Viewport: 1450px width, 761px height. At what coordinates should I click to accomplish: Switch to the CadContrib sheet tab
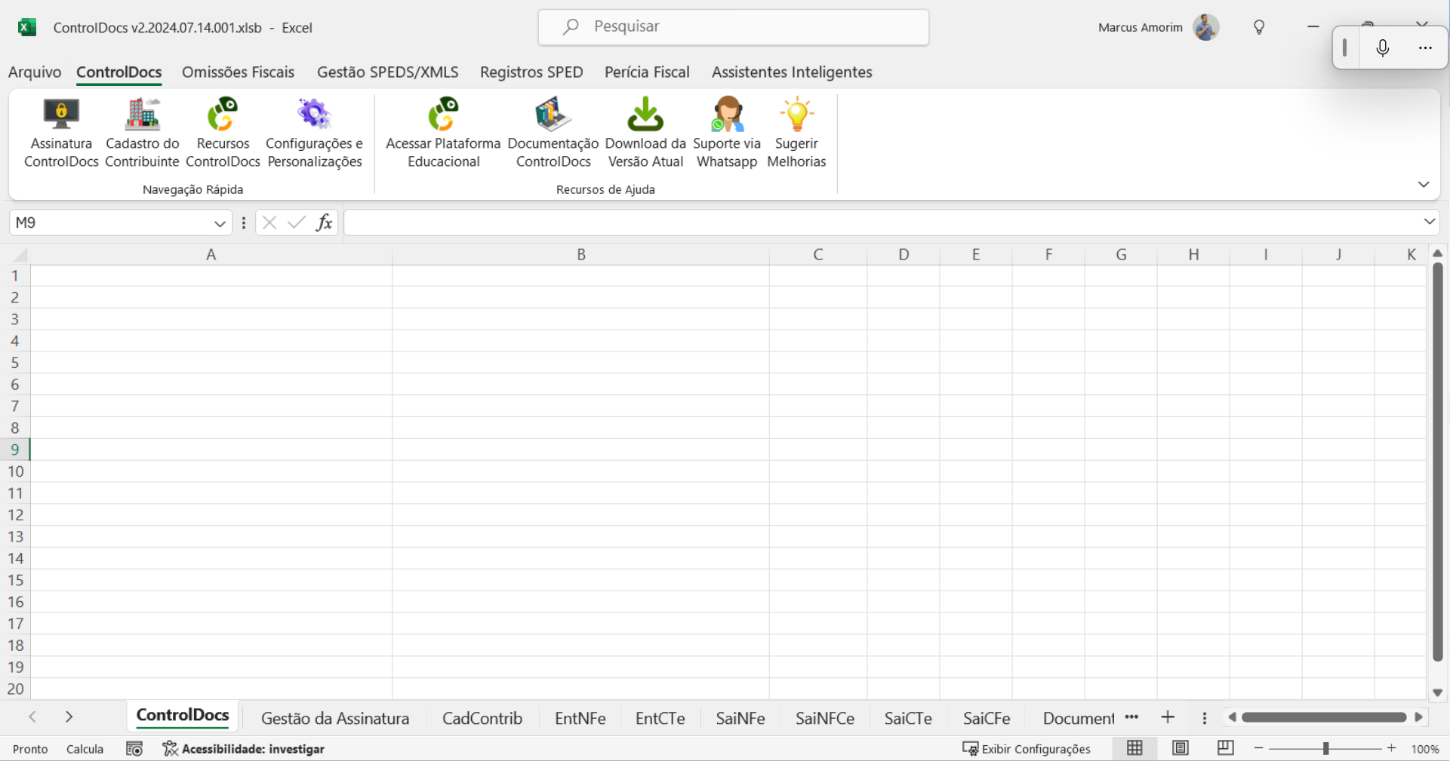[482, 718]
